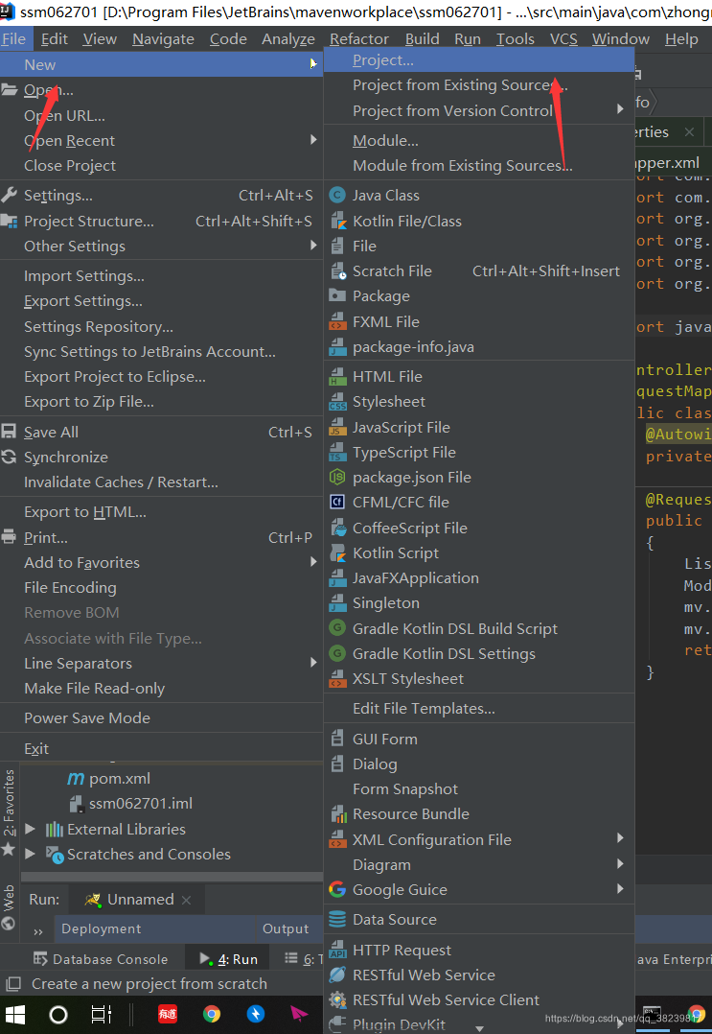Select Invalidate Caches / Restart...

point(161,482)
